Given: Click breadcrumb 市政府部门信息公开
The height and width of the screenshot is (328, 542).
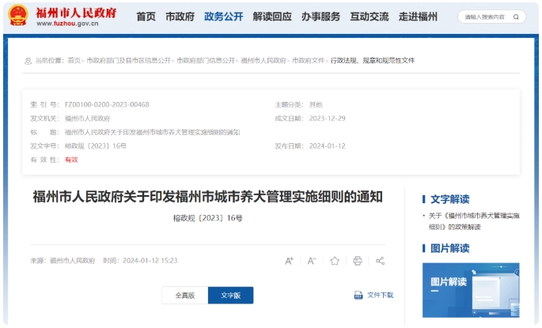Looking at the screenshot, I should pos(206,61).
